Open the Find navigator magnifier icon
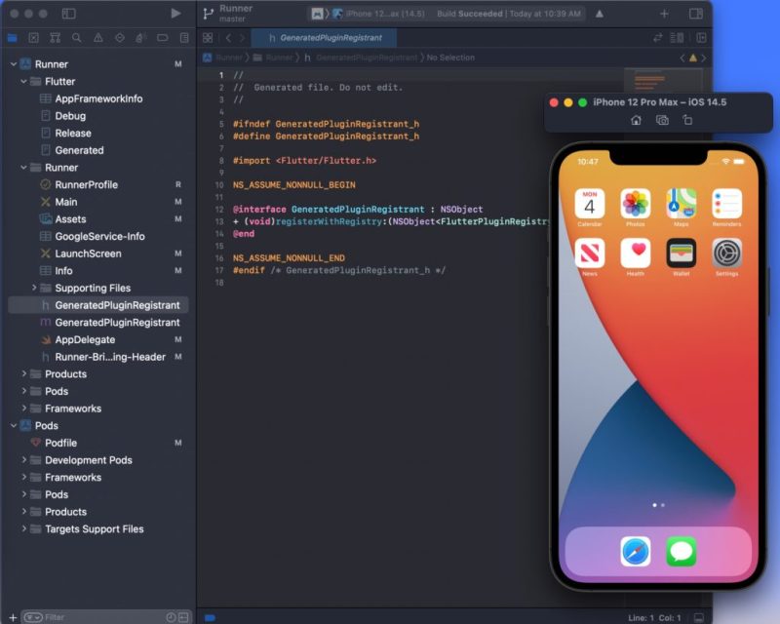The image size is (780, 624). pyautogui.click(x=77, y=38)
